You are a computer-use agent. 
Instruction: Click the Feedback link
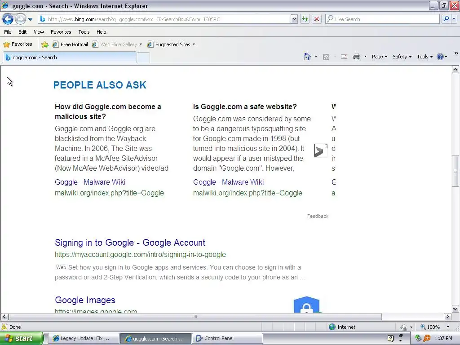tap(318, 216)
